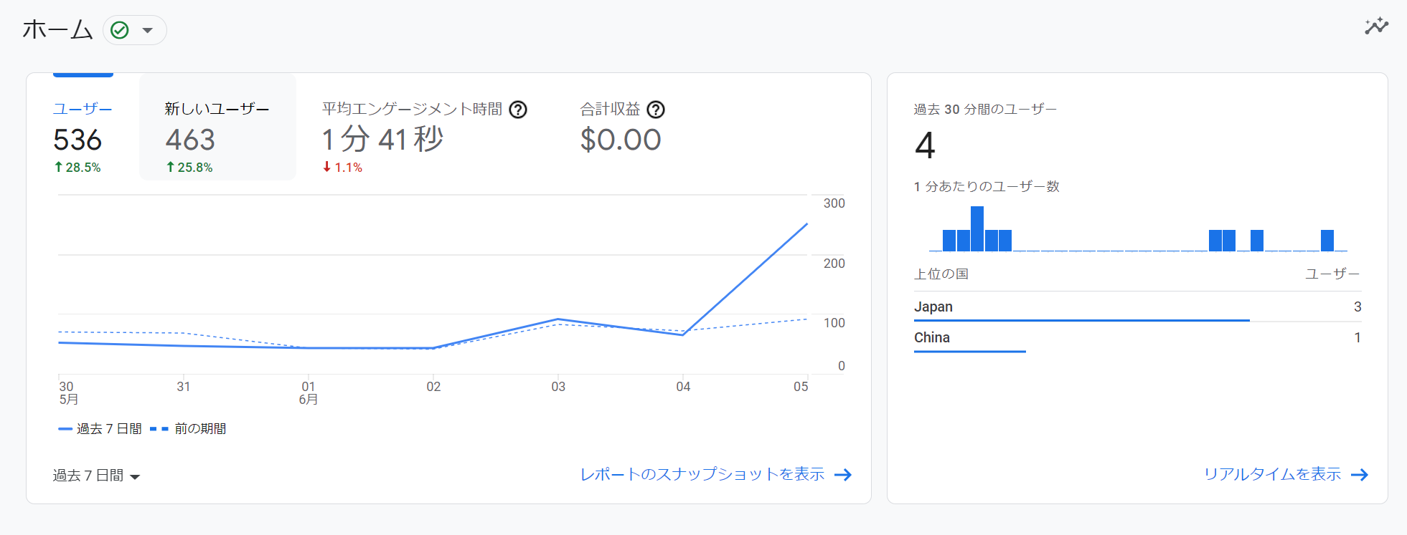Click the 1 分あたりのユーザー数 label

(x=987, y=187)
